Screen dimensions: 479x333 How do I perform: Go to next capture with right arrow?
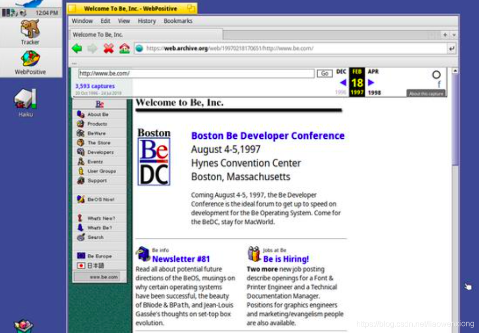point(371,82)
